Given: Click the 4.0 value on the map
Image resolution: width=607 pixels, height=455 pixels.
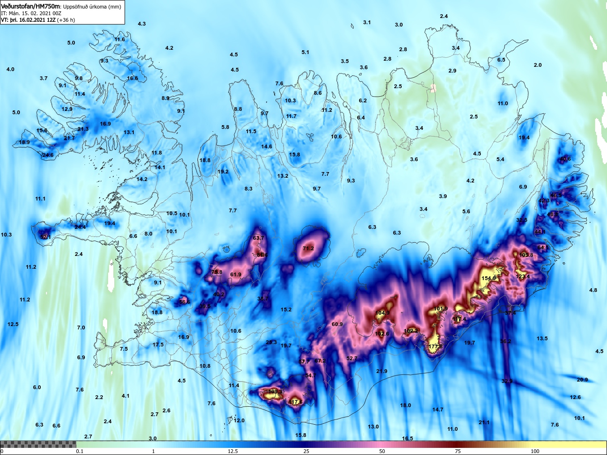Looking at the screenshot, I should click(10, 69).
